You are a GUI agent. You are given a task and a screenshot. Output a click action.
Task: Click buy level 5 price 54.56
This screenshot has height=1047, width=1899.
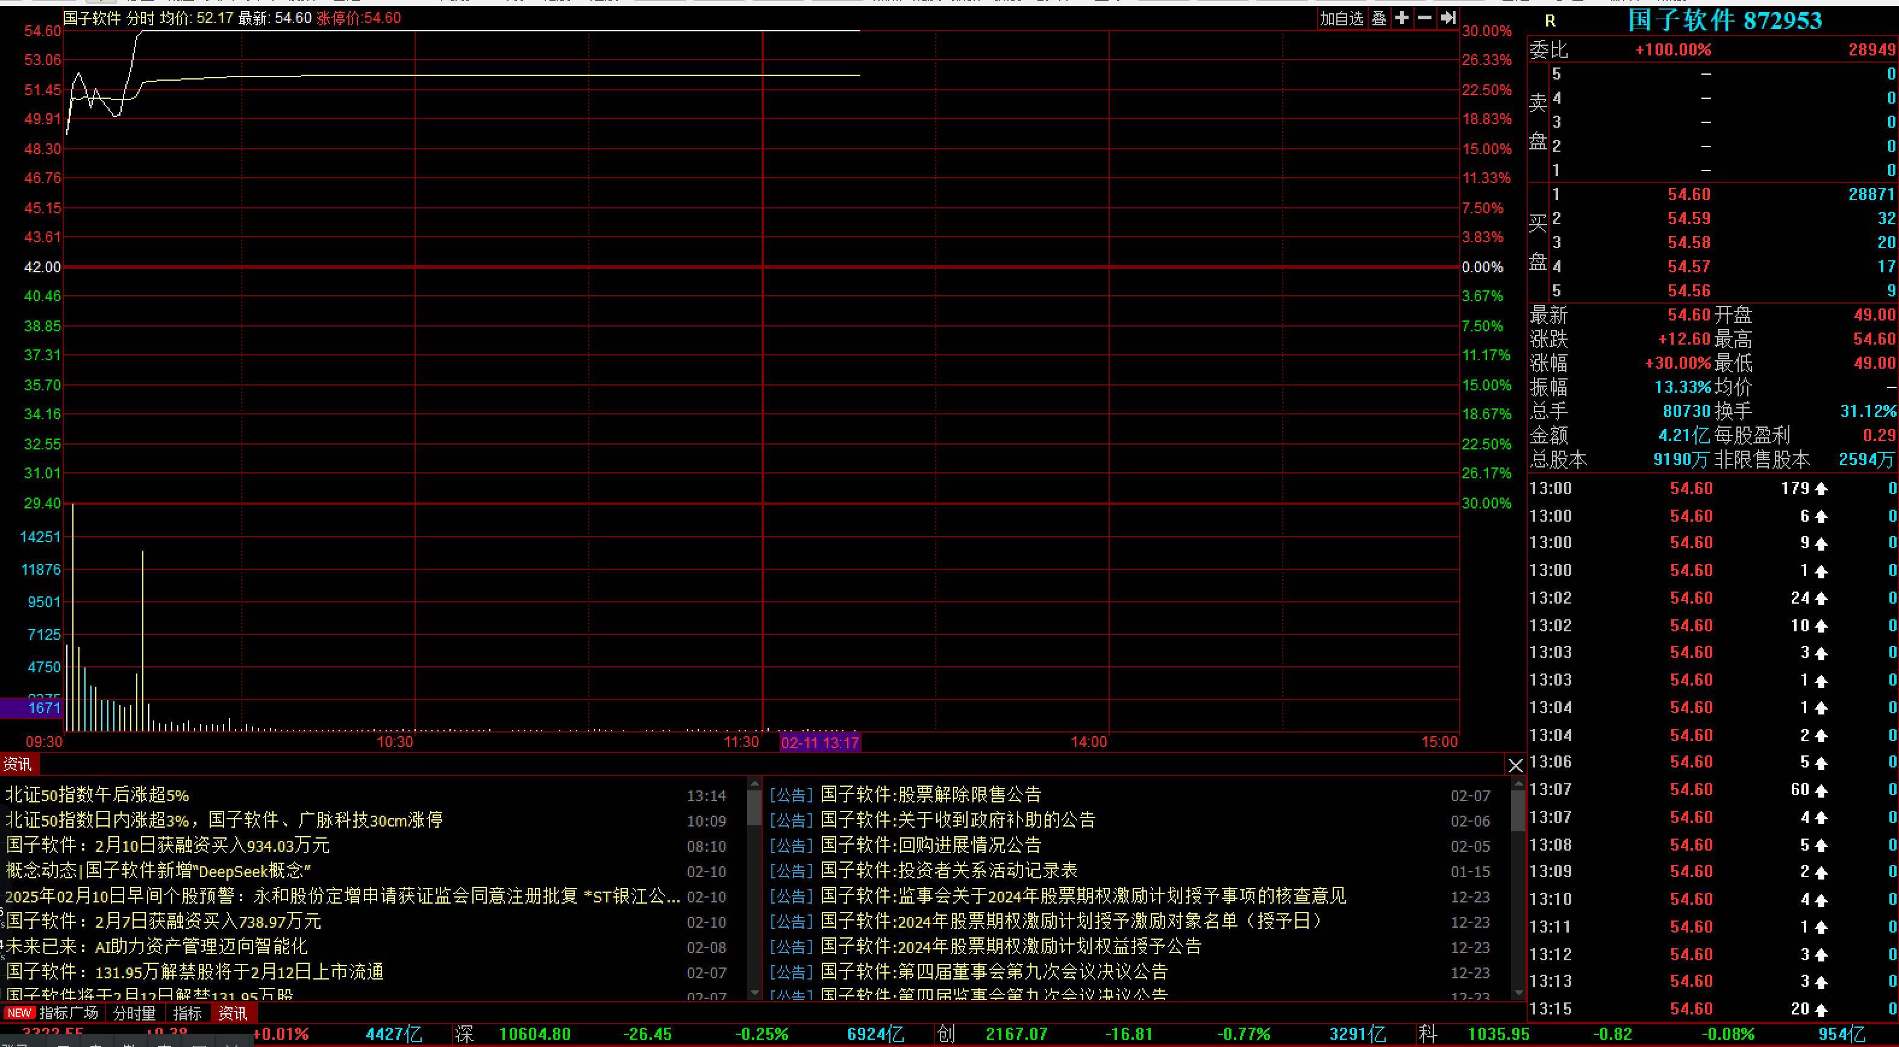coord(1689,290)
